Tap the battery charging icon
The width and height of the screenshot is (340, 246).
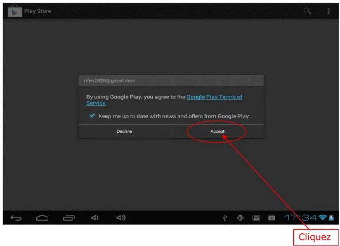(x=331, y=218)
